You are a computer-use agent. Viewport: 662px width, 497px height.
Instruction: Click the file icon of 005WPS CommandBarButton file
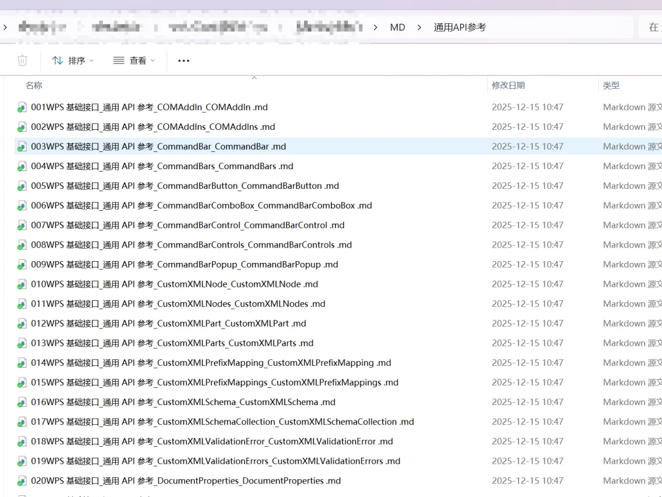click(x=22, y=186)
